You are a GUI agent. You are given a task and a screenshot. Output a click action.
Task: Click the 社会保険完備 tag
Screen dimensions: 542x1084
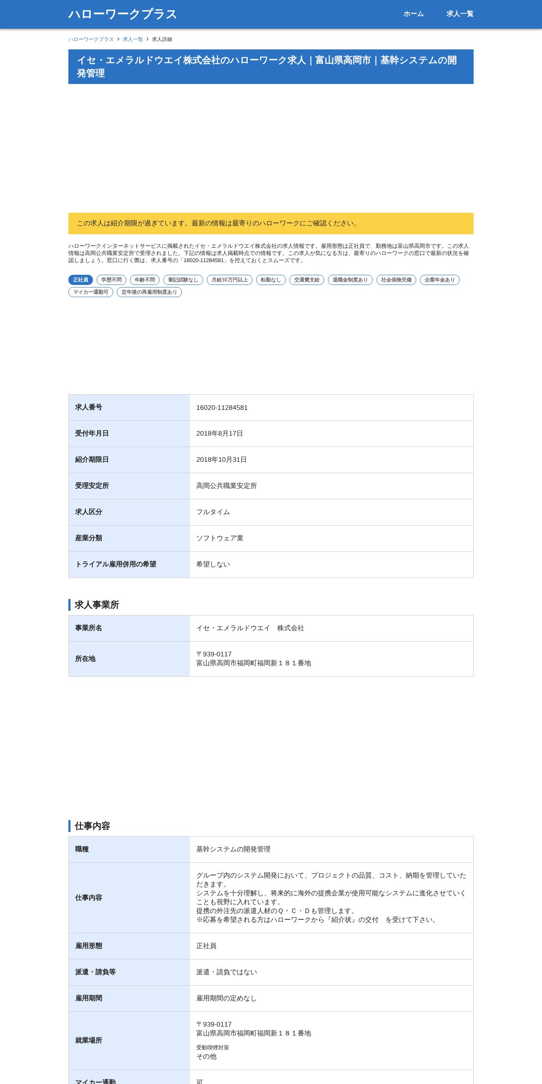pos(396,280)
